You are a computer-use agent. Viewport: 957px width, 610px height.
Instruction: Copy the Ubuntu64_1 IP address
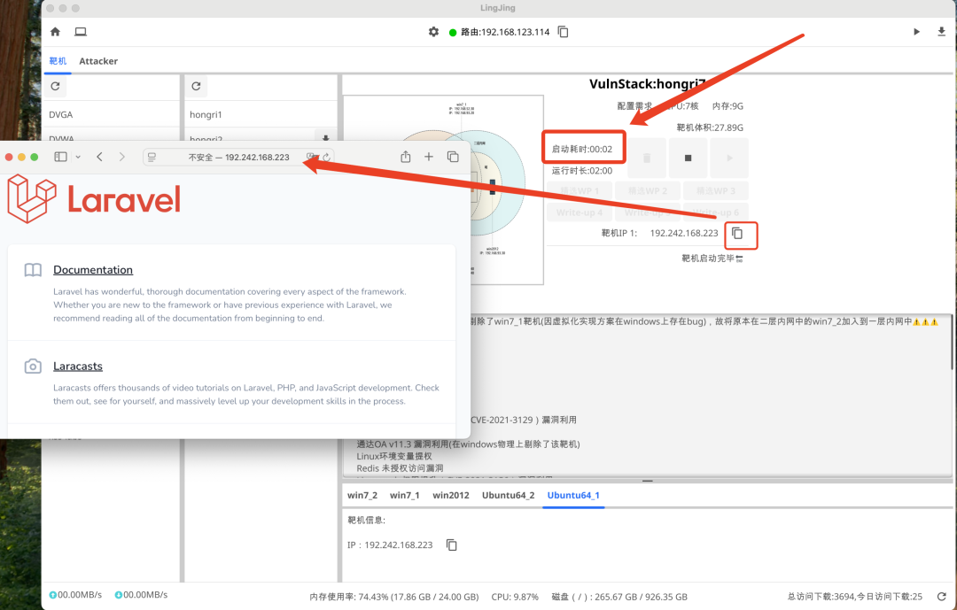(452, 544)
